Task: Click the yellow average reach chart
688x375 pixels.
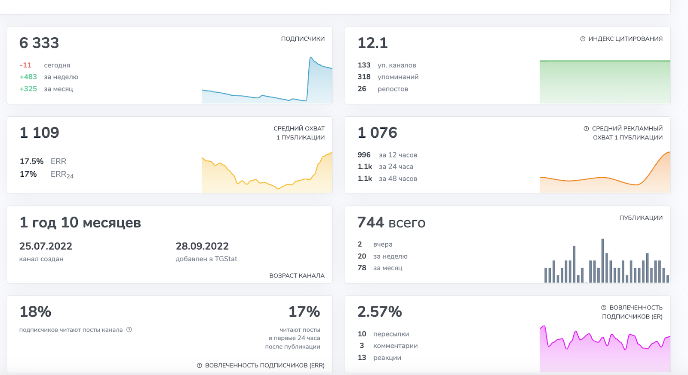Action: (x=267, y=172)
